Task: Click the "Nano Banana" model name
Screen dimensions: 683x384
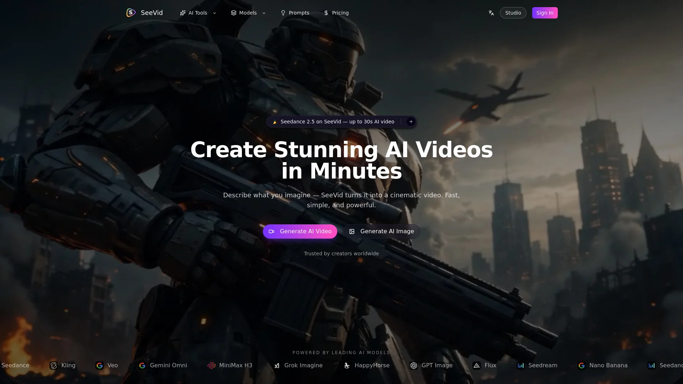Action: [608, 366]
